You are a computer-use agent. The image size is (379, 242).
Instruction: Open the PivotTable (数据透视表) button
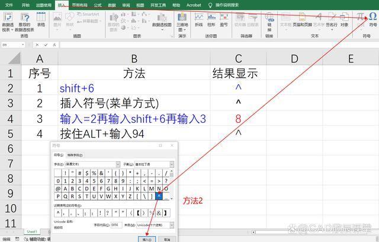[x=8, y=22]
